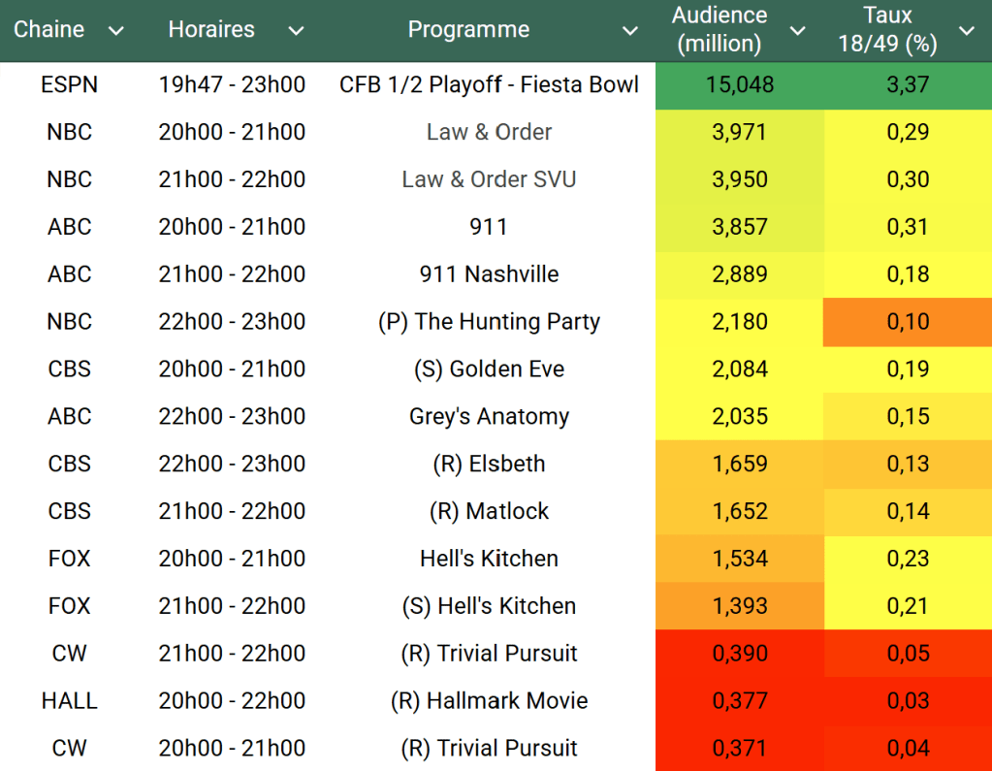Select the Chaine column header label
Screen dimensions: 992x771
click(48, 30)
